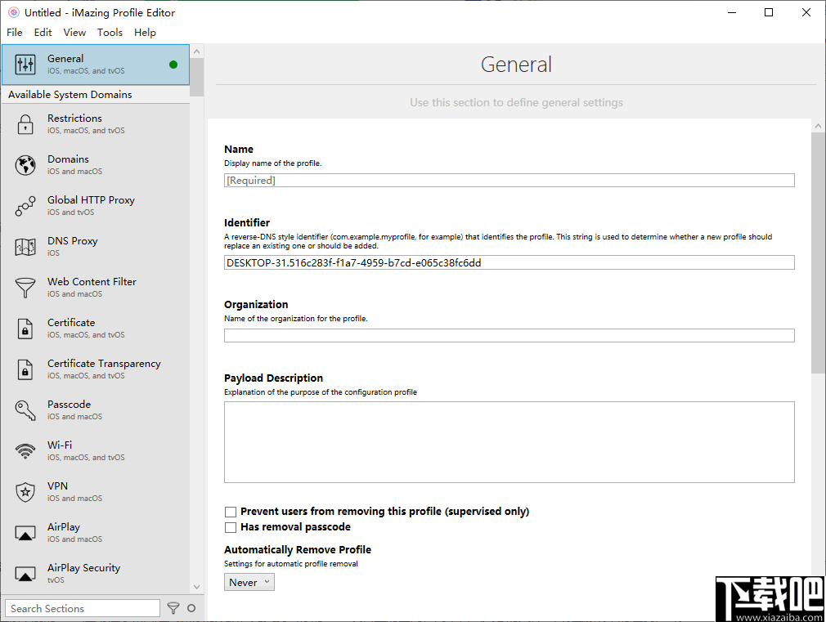This screenshot has height=622, width=826.
Task: Maximize the Profile Editor window
Action: 769,12
